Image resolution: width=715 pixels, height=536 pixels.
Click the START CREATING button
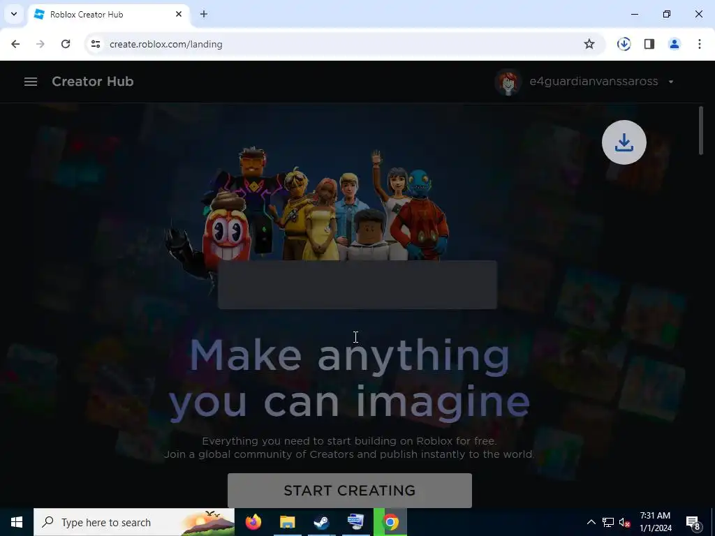[350, 491]
